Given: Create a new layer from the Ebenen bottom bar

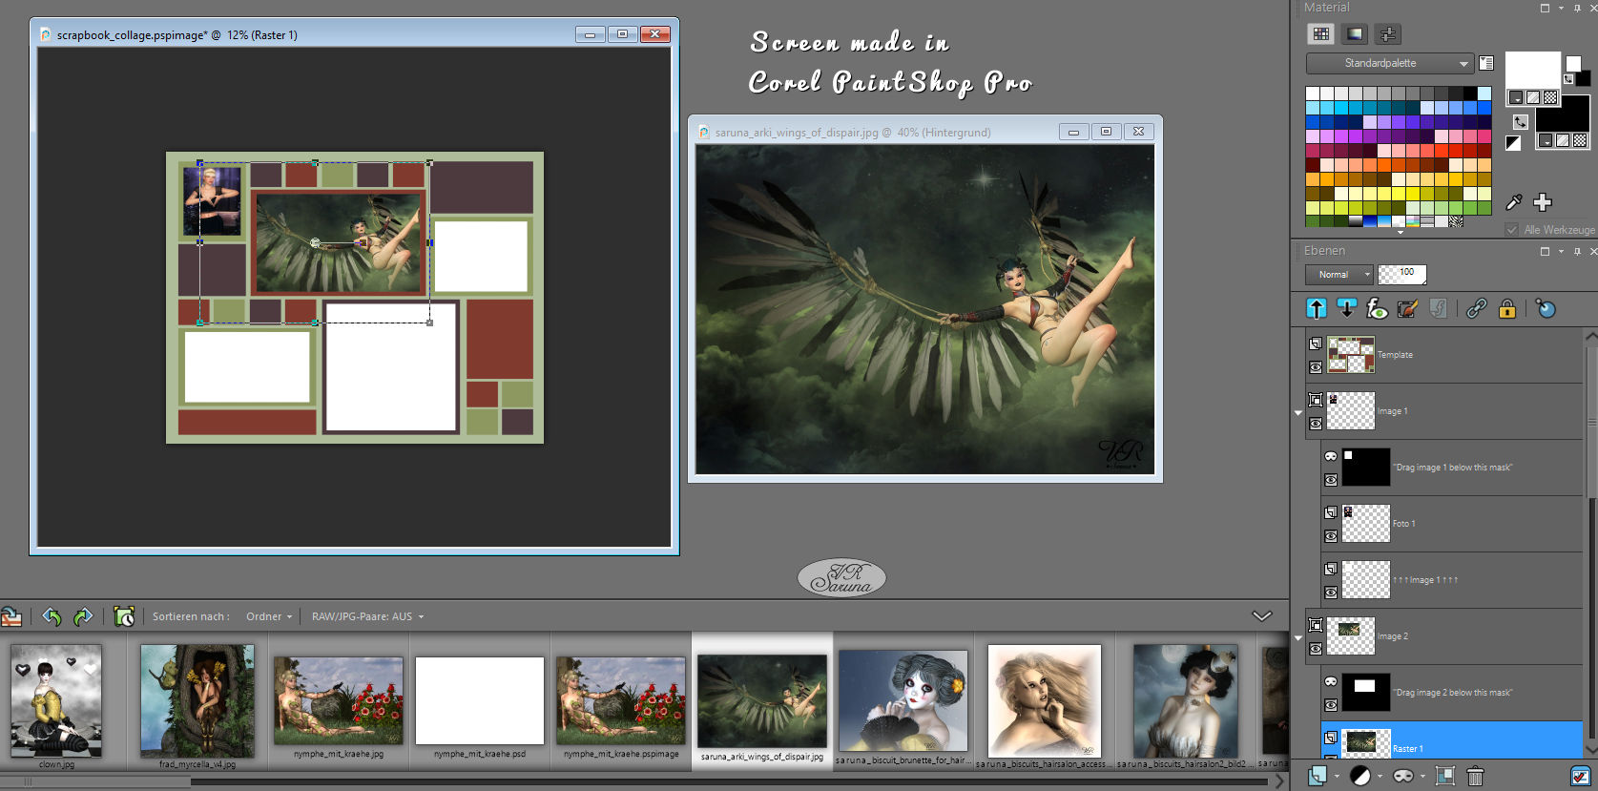Looking at the screenshot, I should click(x=1318, y=776).
